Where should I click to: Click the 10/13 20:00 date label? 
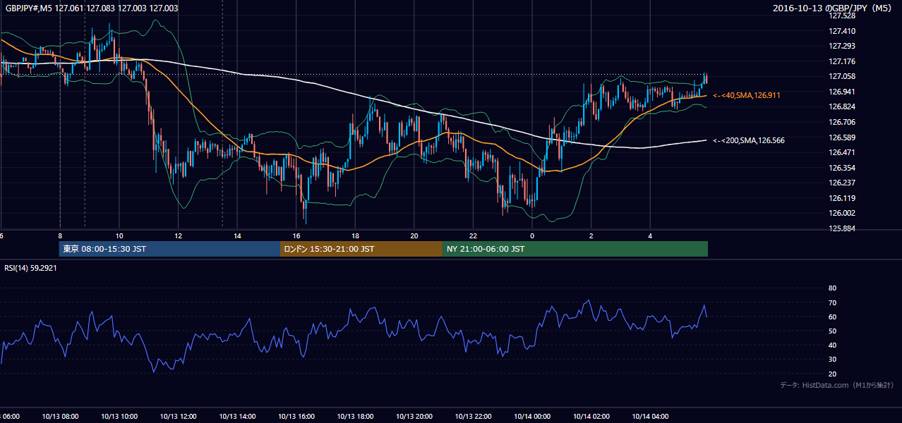(x=414, y=417)
